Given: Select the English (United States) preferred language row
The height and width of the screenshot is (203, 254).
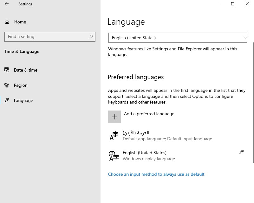Looking at the screenshot, I should click(178, 156).
